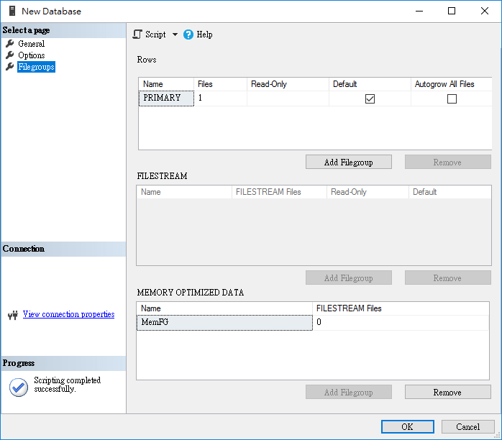502x440 pixels.
Task: Click the scripting completed checkmark icon
Action: pyautogui.click(x=18, y=387)
